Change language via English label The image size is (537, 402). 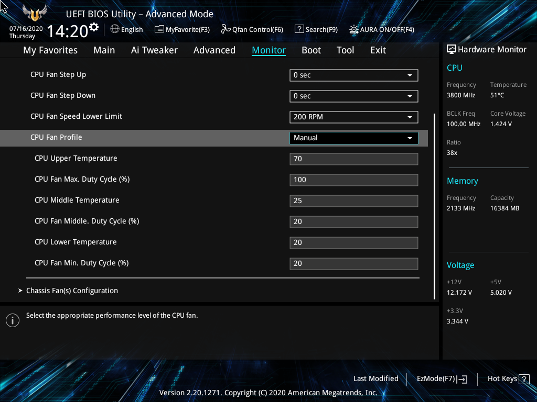pos(132,29)
